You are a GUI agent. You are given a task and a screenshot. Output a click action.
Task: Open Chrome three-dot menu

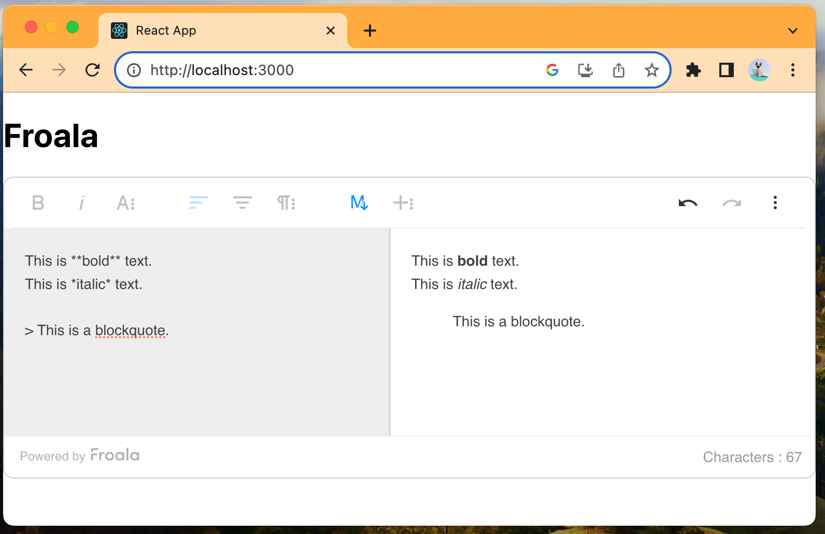tap(793, 70)
